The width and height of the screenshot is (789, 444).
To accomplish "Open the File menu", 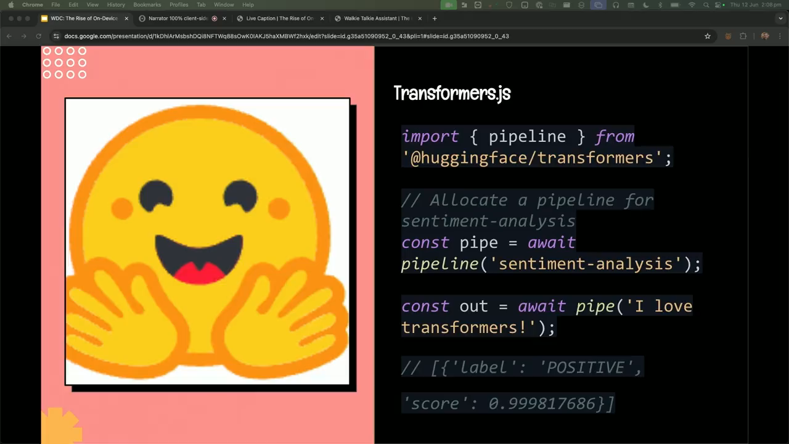I will pos(55,5).
